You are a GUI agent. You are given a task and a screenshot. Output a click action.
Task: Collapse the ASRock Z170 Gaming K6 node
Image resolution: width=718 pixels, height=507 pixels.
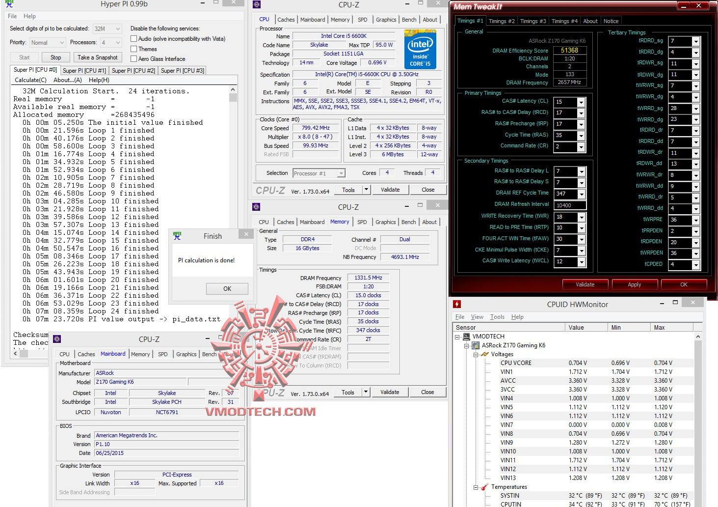pyautogui.click(x=466, y=346)
